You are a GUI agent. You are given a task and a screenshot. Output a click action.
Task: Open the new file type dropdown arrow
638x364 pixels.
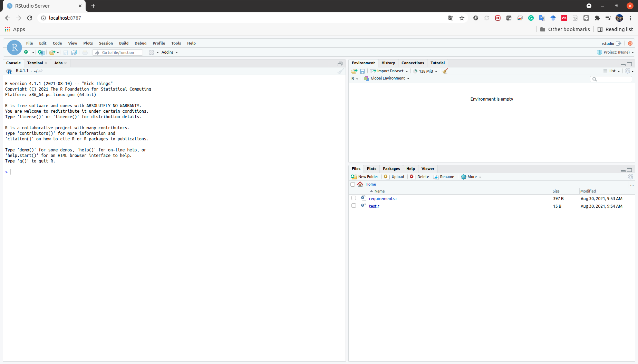(33, 53)
